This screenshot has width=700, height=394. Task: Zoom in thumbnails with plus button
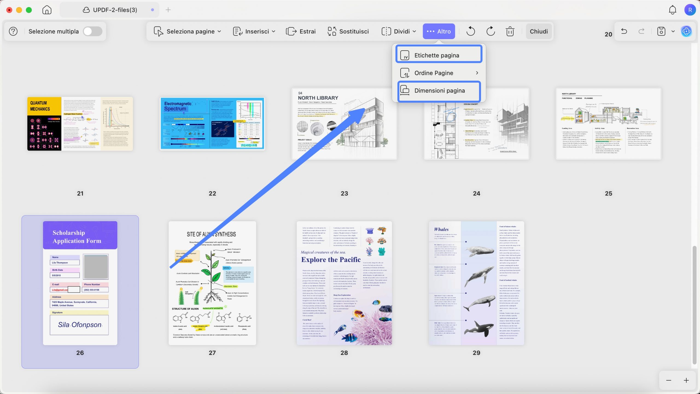click(686, 380)
